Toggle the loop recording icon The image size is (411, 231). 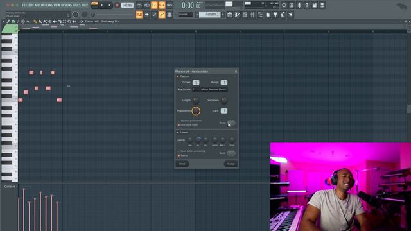click(170, 5)
